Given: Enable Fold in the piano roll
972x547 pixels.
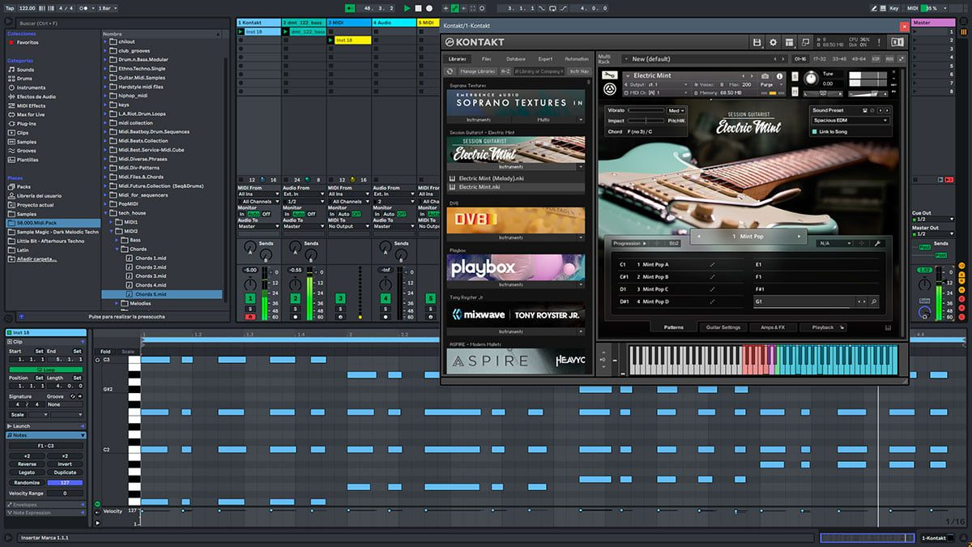Looking at the screenshot, I should [x=106, y=352].
